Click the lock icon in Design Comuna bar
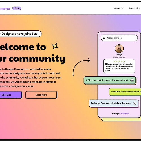The image size is (141, 141). point(104,38)
